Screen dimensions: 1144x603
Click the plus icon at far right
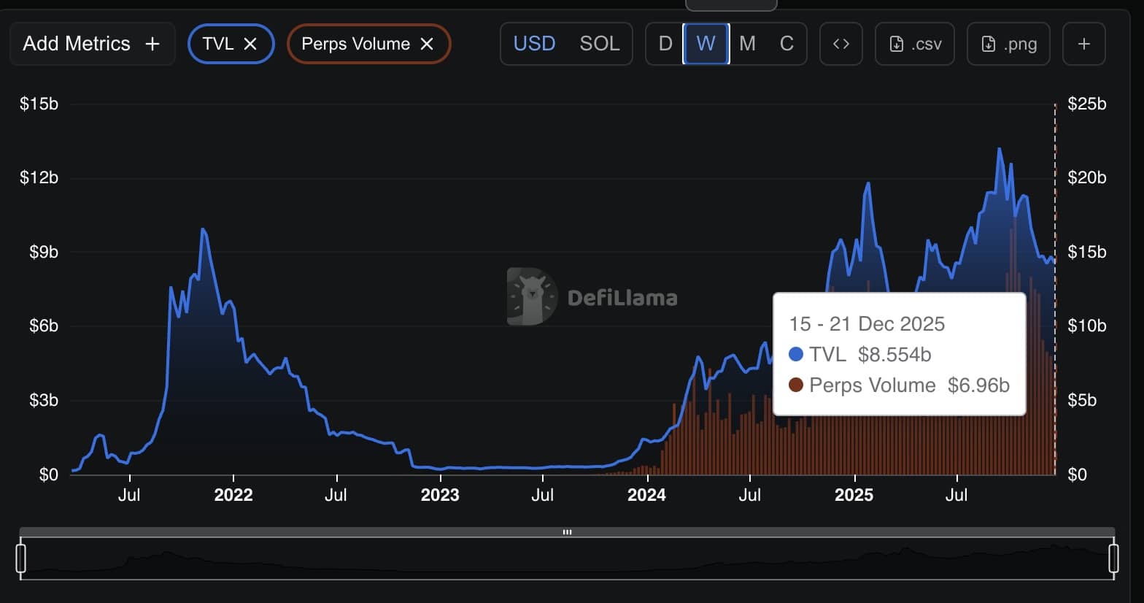[x=1083, y=44]
